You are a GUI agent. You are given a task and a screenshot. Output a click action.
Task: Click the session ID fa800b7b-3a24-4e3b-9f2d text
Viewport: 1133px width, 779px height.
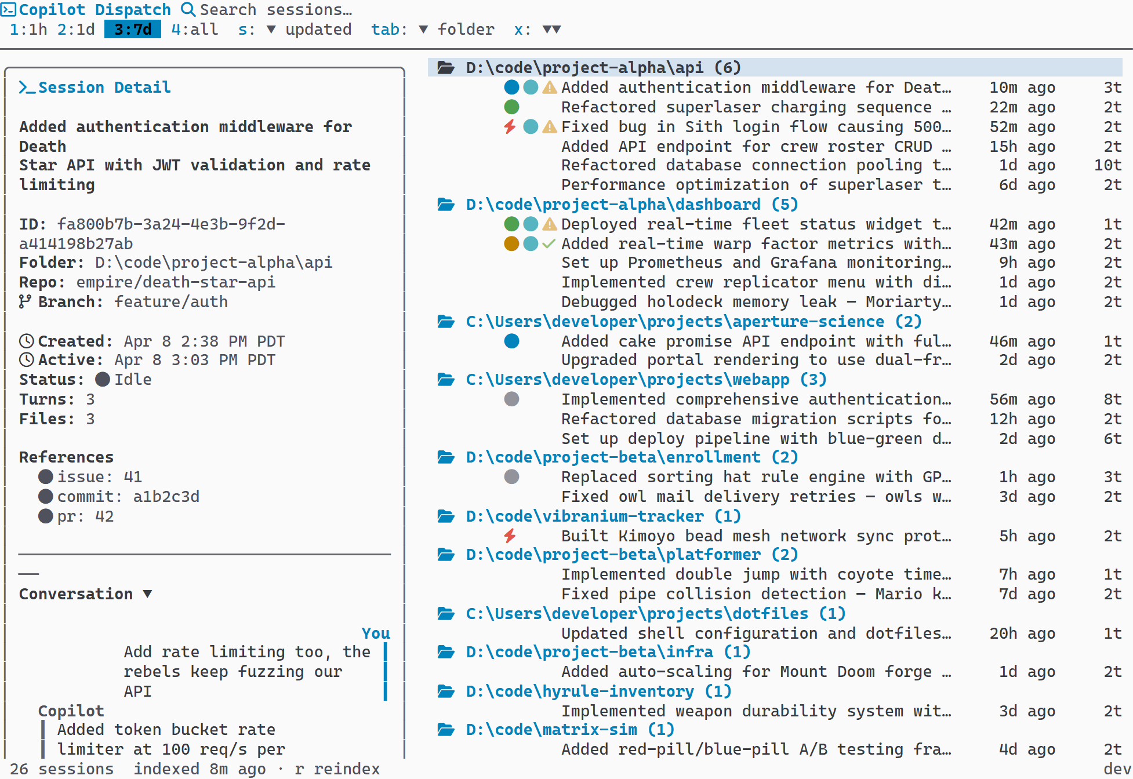152,234
